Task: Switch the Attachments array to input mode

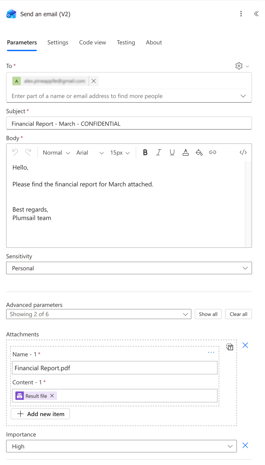Action: coord(230,347)
